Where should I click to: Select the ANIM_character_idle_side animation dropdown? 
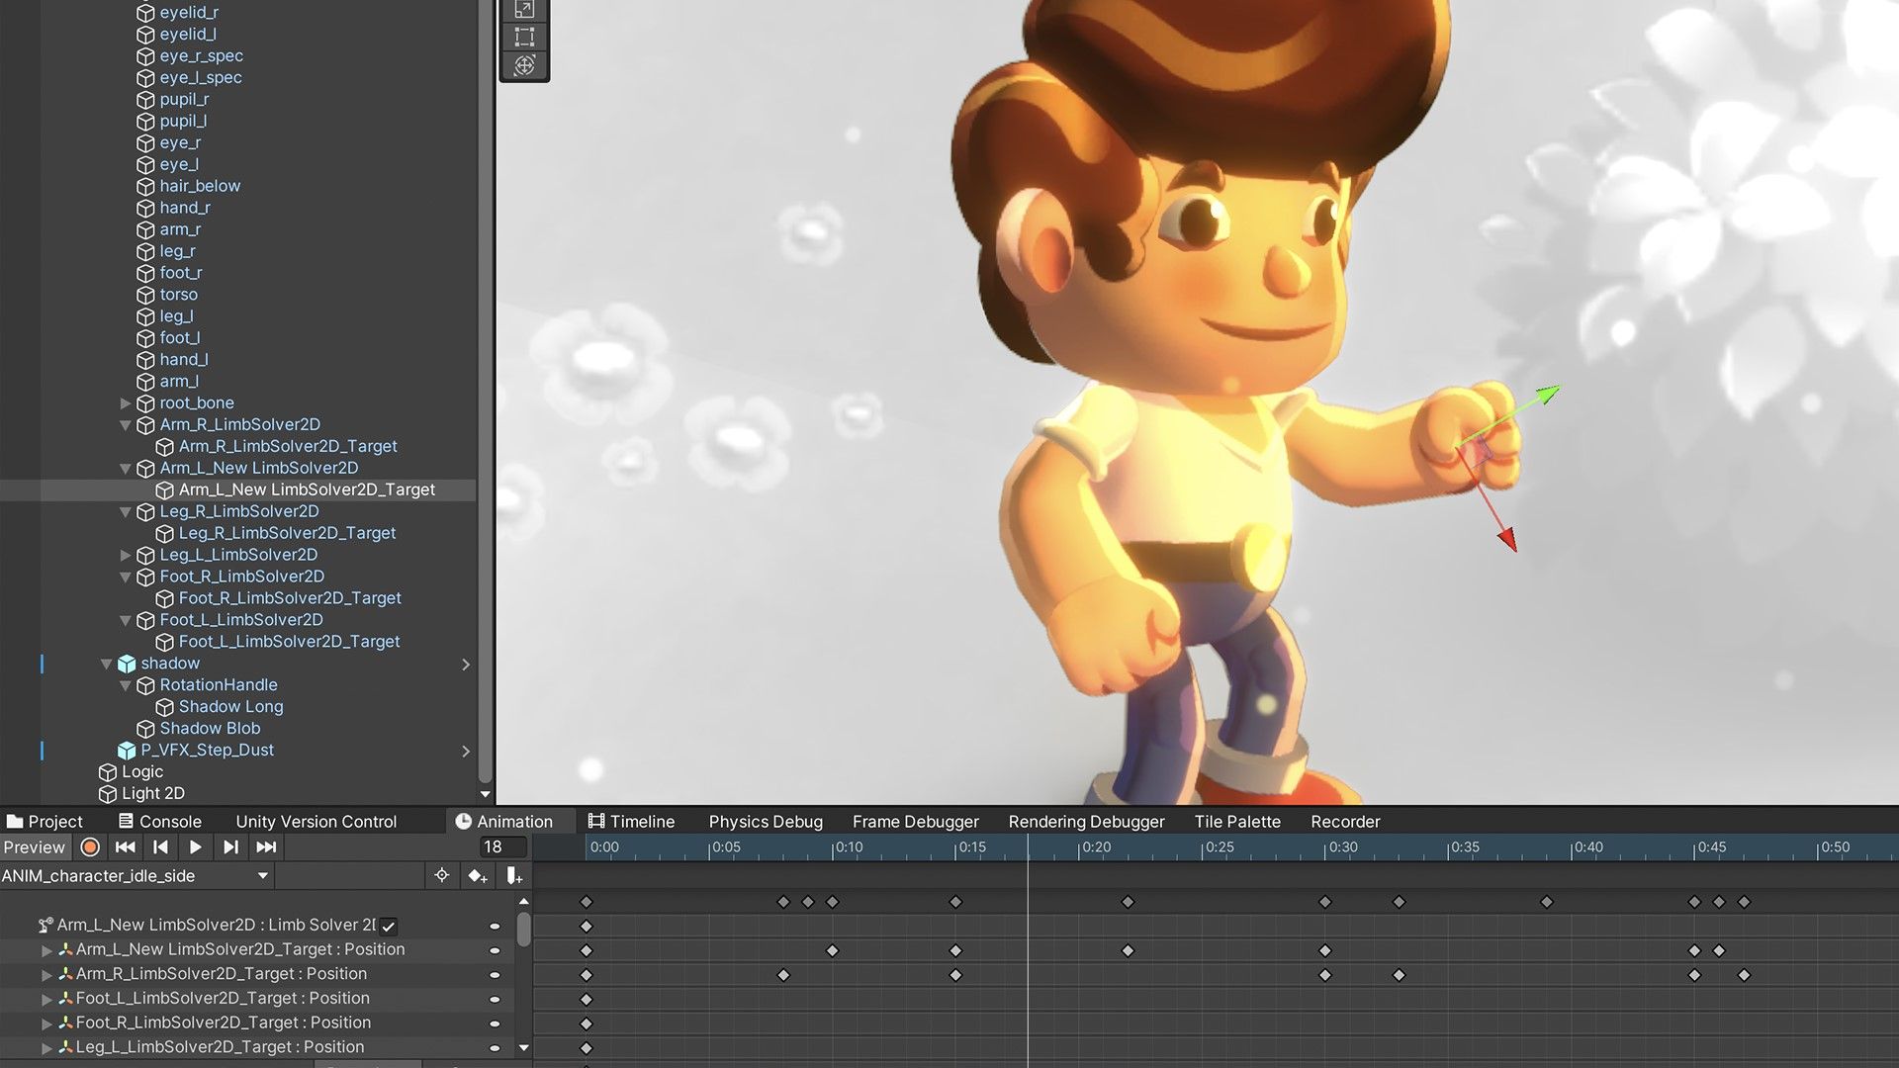(x=136, y=876)
